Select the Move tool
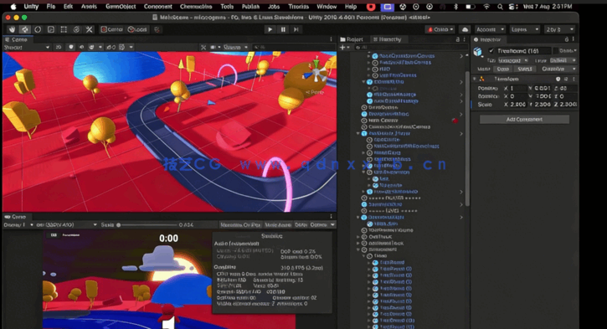 point(25,29)
